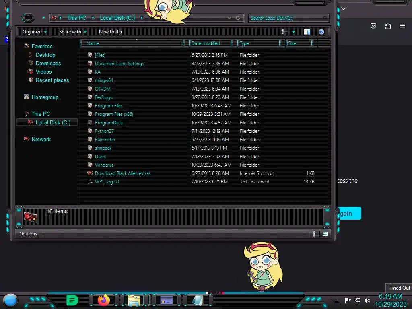Select the skinpack folder name
Screen dimensions: 412x309
pyautogui.click(x=103, y=148)
